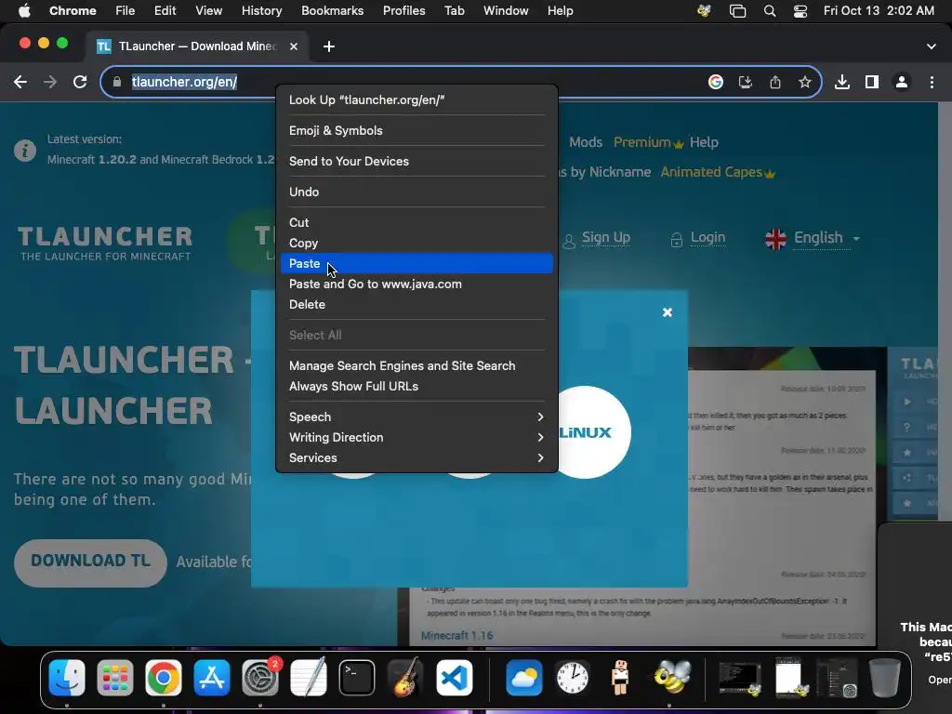Screen dimensions: 952x714
Task: Toggle the Chrome side panel icon
Action: click(871, 82)
